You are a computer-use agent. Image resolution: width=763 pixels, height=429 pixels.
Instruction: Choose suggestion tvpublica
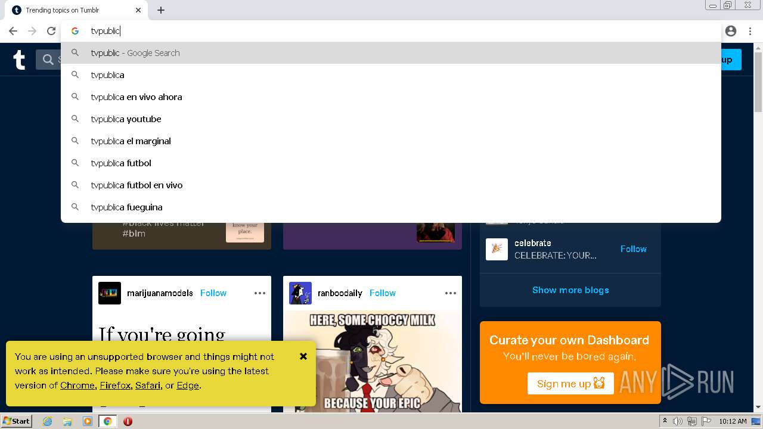391,75
